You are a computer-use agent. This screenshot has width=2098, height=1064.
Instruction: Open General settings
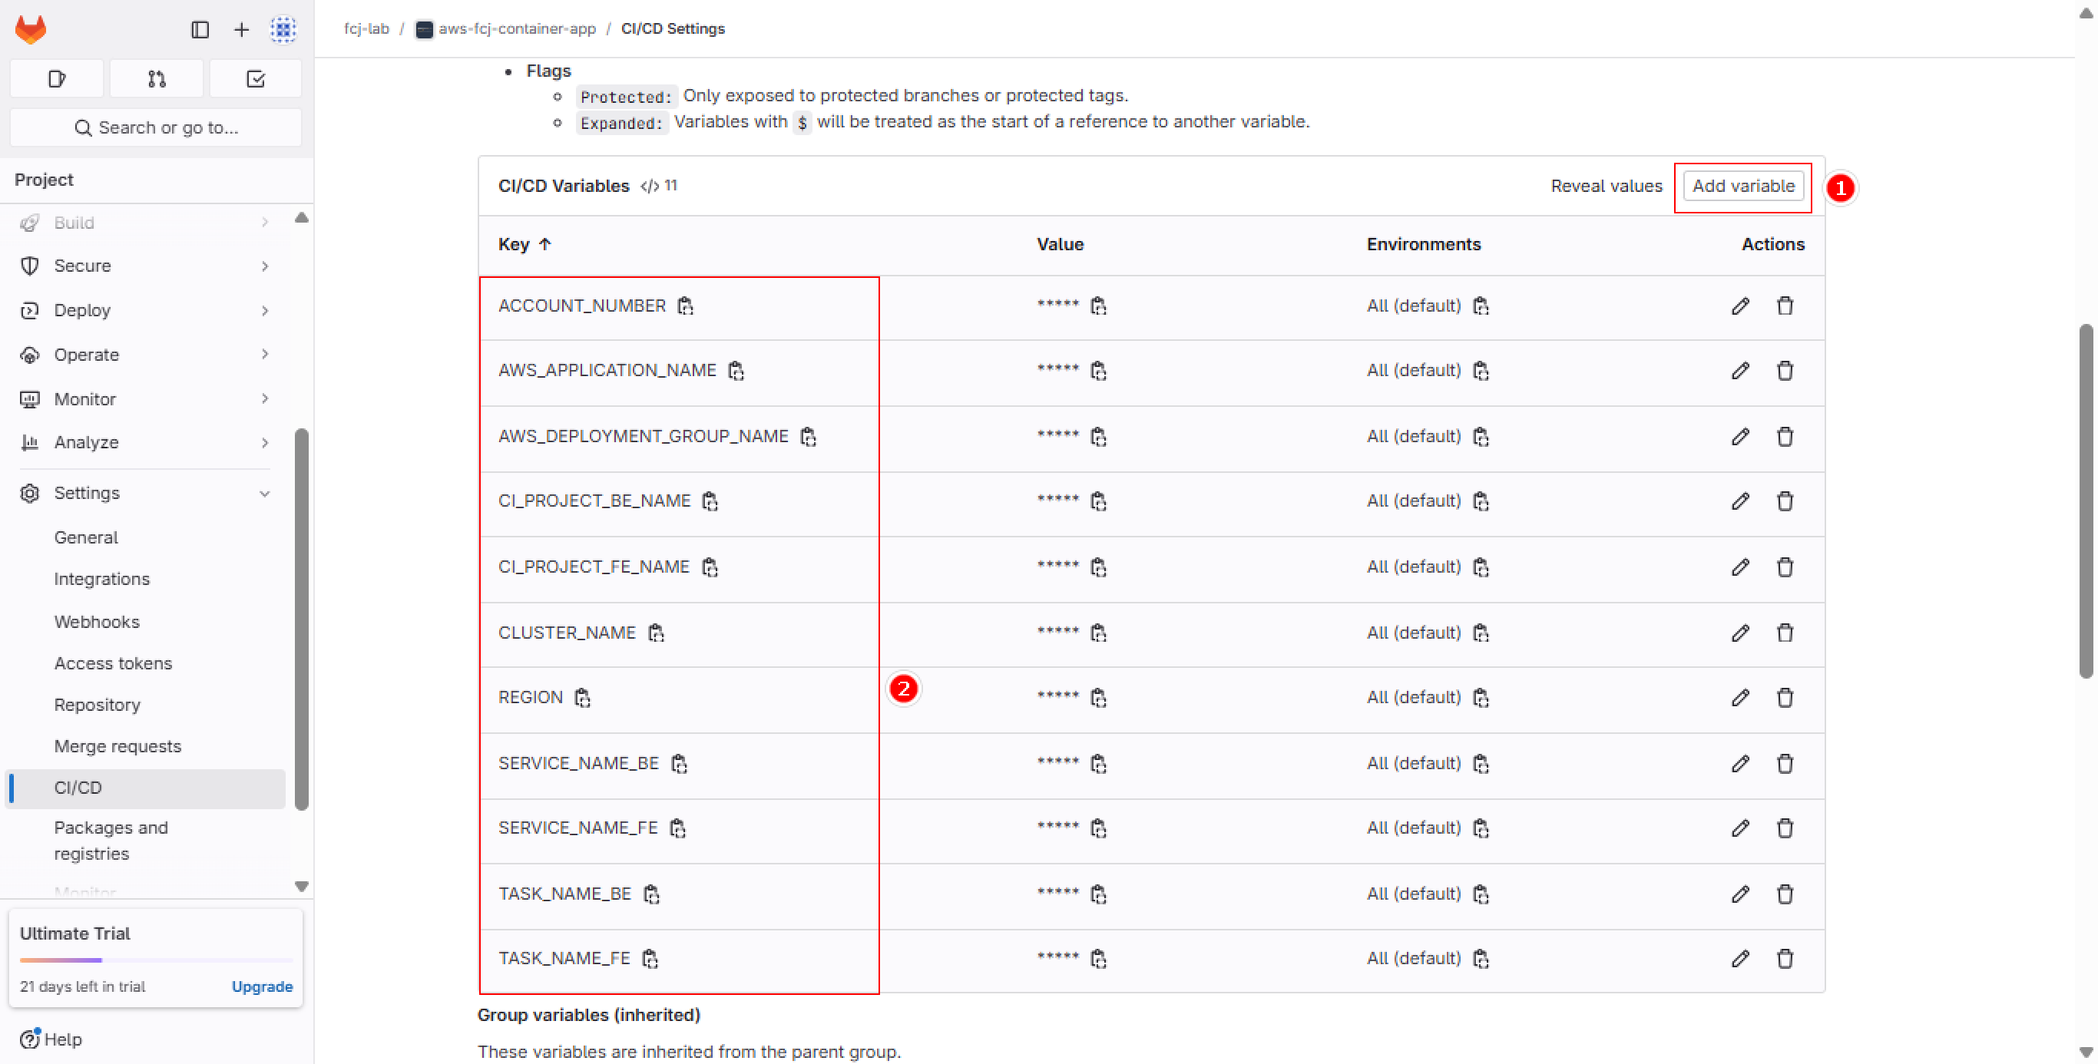pyautogui.click(x=86, y=537)
